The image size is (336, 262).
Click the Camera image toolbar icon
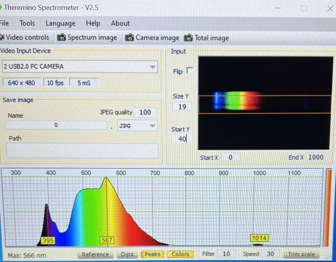129,38
